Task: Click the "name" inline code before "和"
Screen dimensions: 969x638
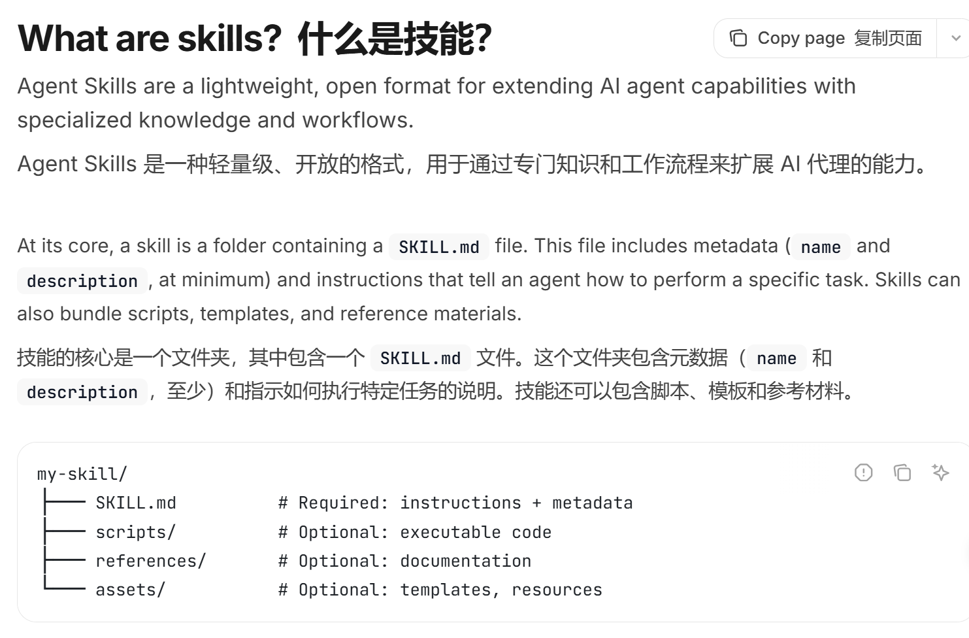Action: click(776, 358)
